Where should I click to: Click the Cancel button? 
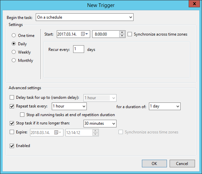click(x=182, y=163)
